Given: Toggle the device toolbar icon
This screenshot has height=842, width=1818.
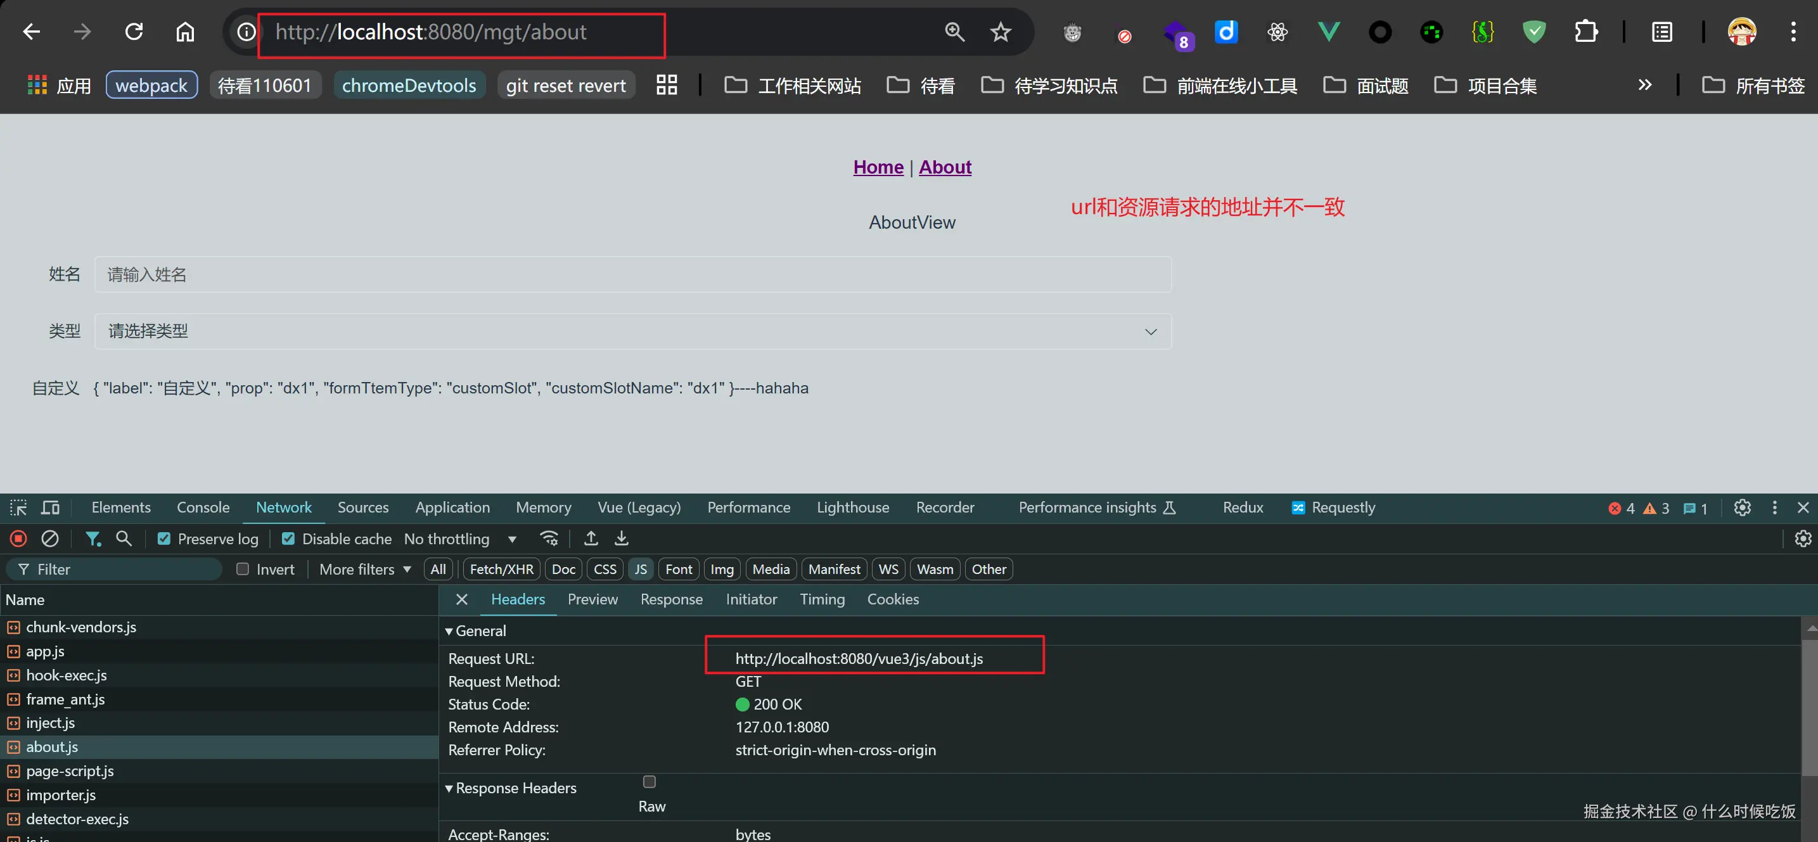Looking at the screenshot, I should (x=50, y=507).
